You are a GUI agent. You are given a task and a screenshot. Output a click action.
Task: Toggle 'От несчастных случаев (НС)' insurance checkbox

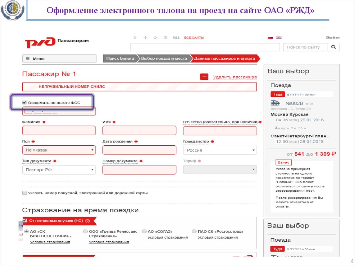25,221
